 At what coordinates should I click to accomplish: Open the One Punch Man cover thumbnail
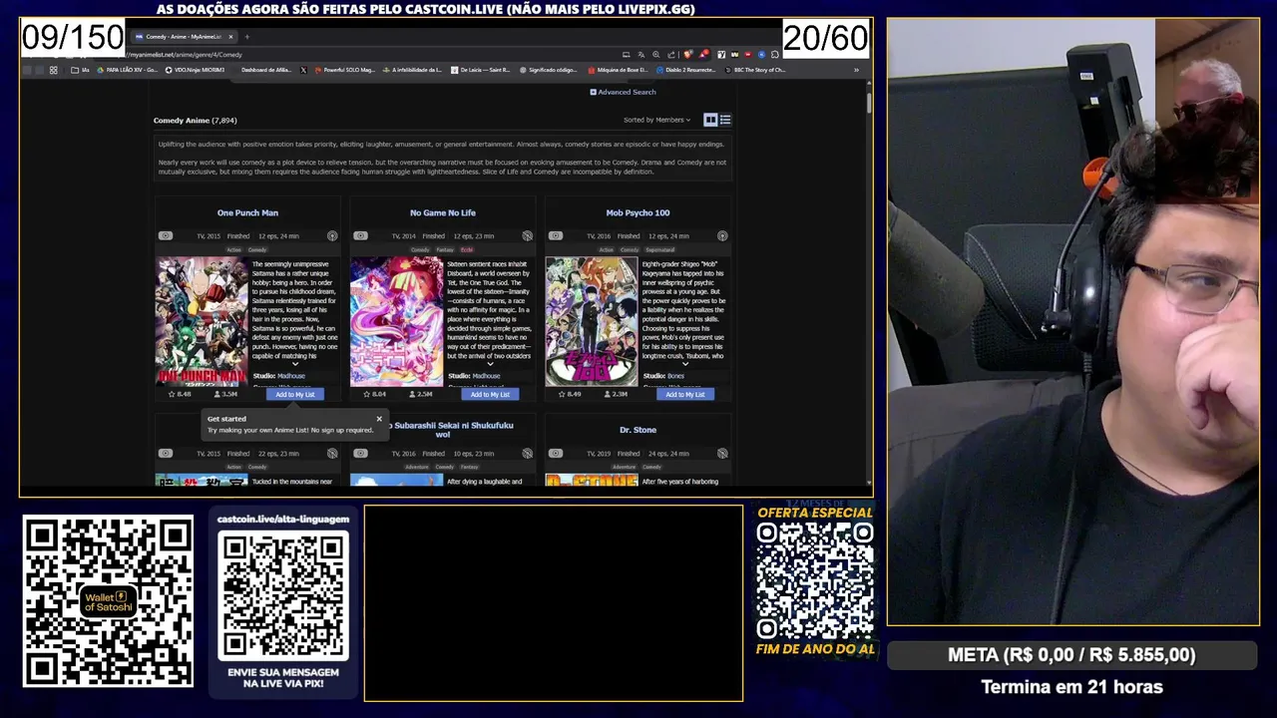(202, 321)
